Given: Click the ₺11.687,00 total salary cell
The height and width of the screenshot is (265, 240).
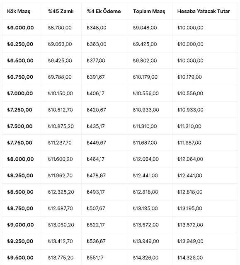Looking at the screenshot, I should 145,142.
